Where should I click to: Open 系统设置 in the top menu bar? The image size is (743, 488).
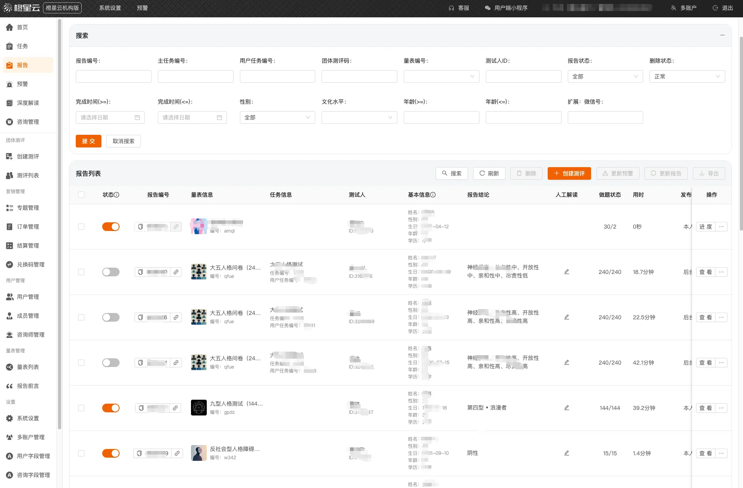[x=110, y=8]
